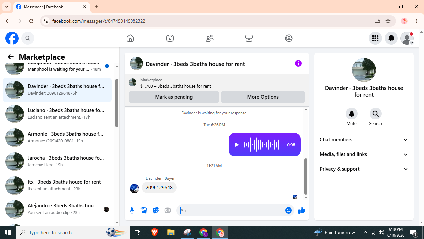Mute the Davinder conversation
The width and height of the screenshot is (424, 239).
[x=352, y=114]
